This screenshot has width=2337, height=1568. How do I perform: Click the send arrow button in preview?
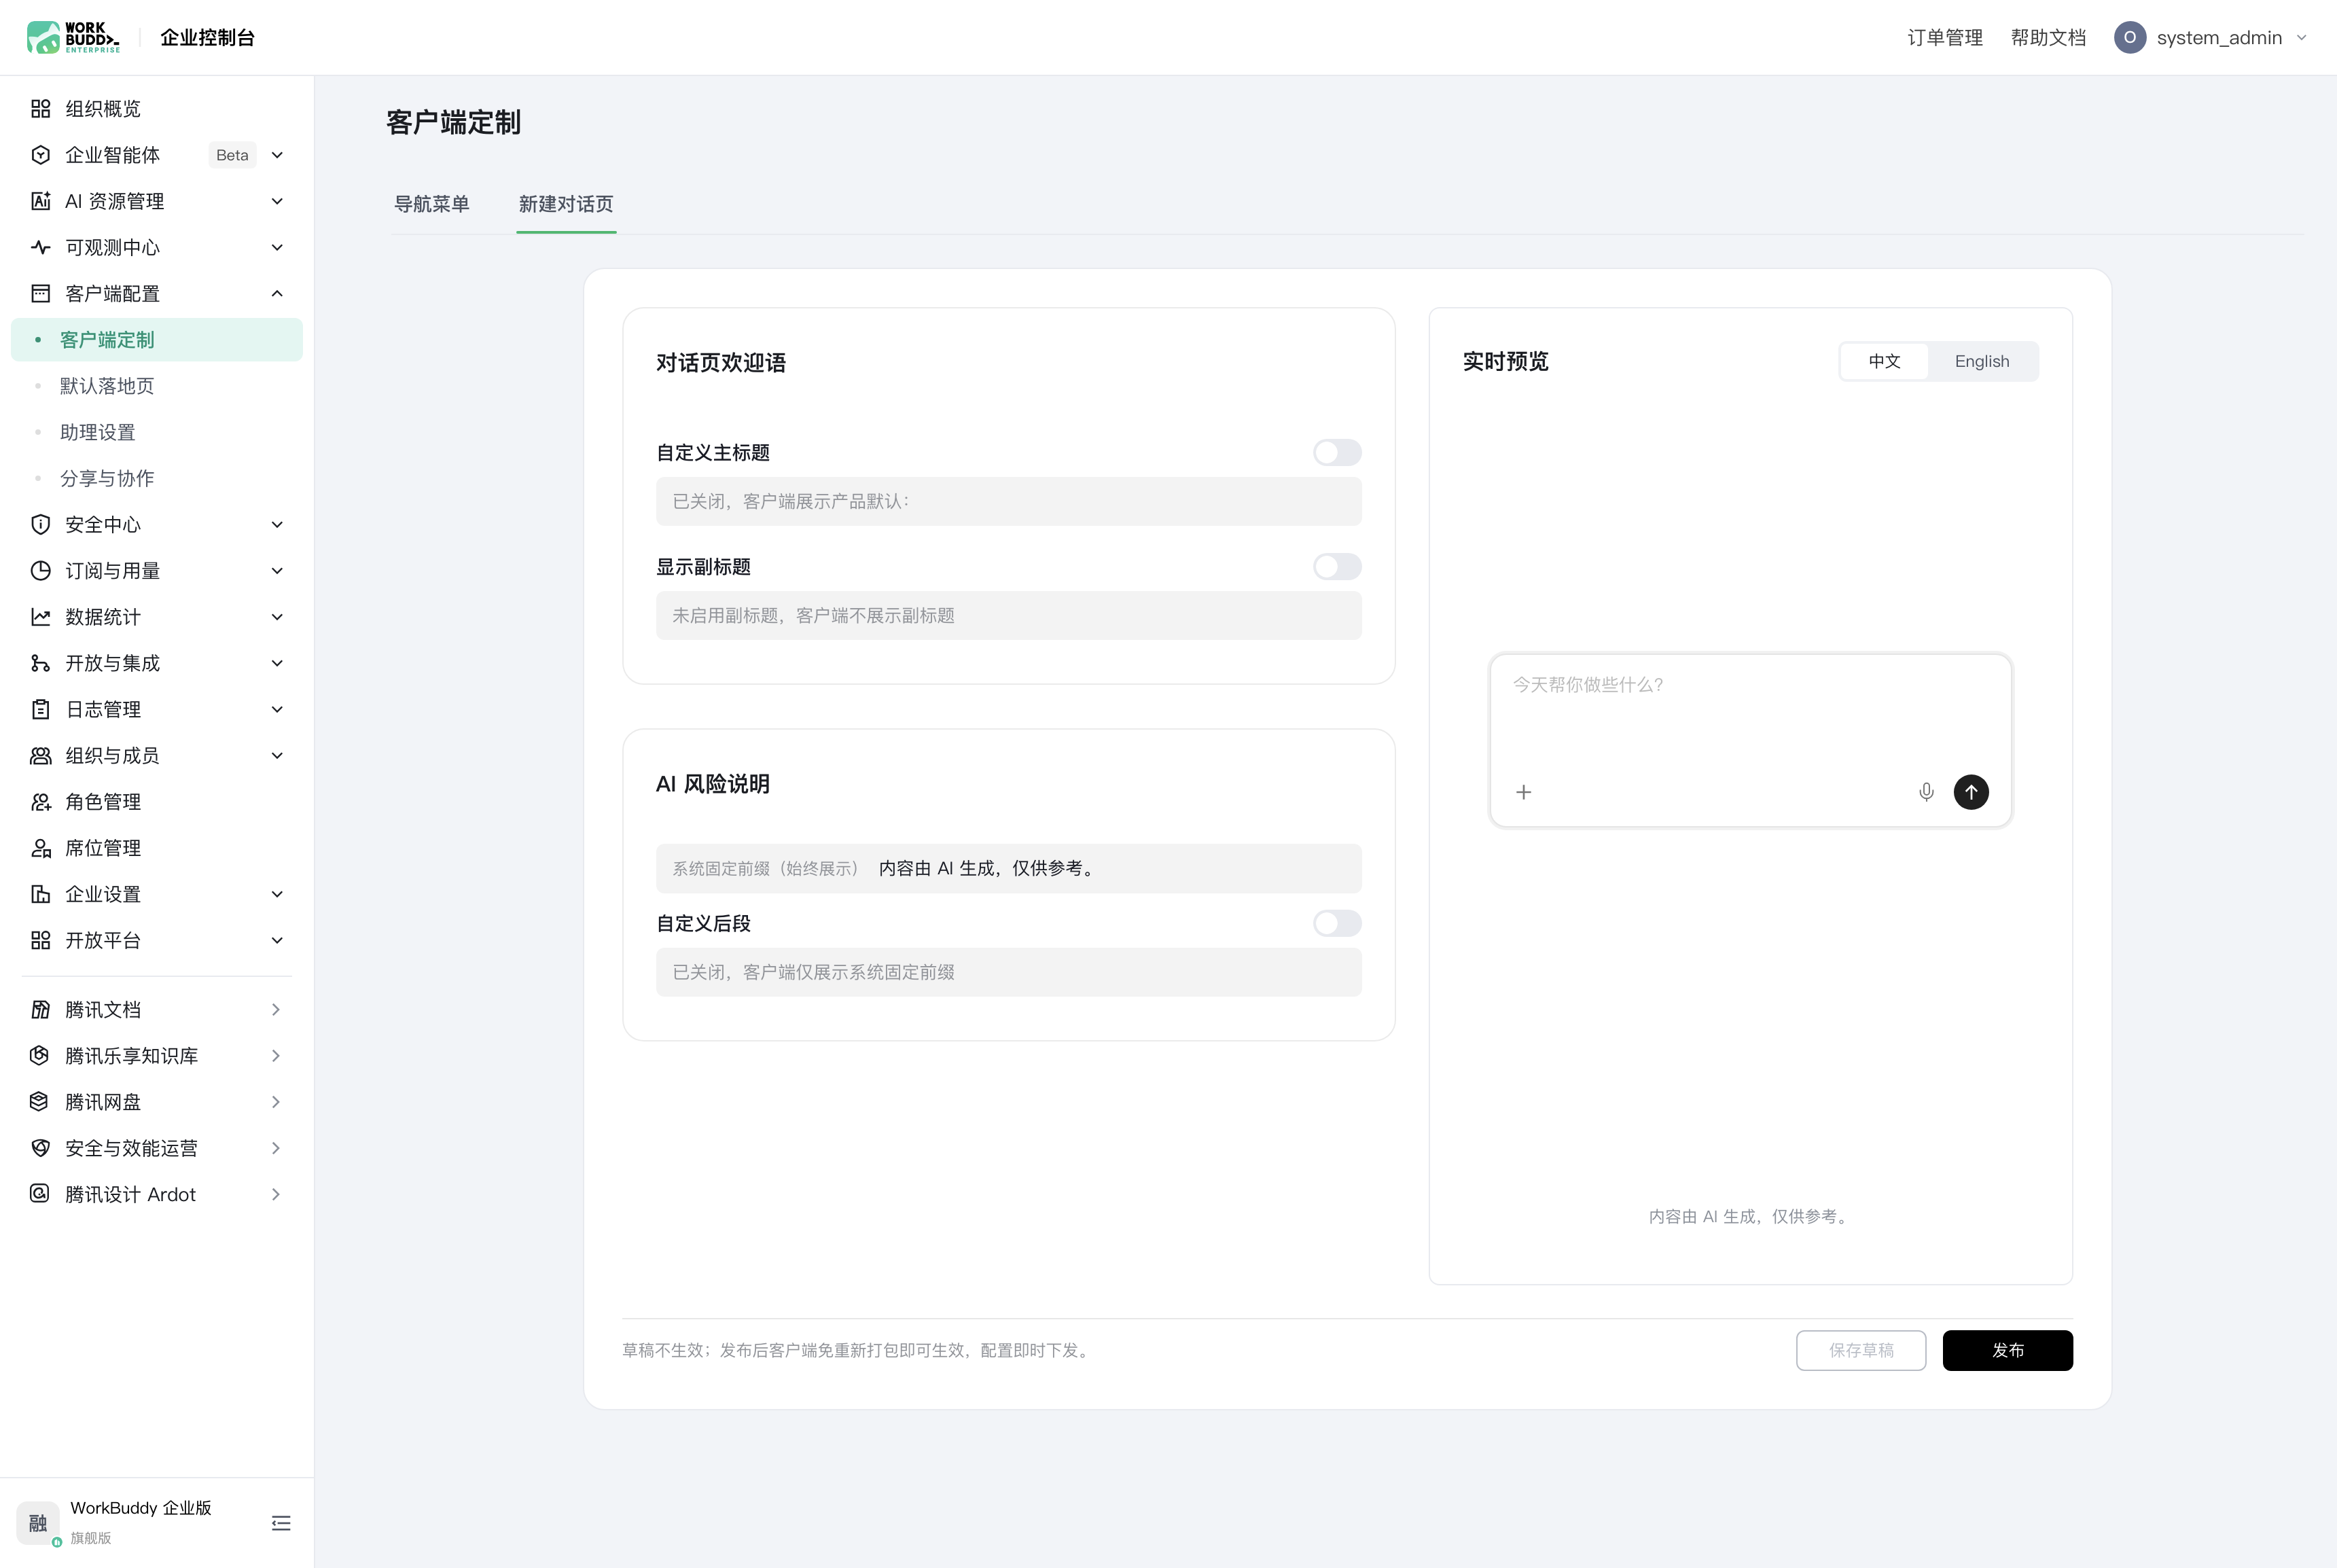[x=1971, y=792]
